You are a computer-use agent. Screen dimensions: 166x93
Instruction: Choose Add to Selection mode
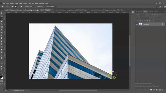[16, 6]
